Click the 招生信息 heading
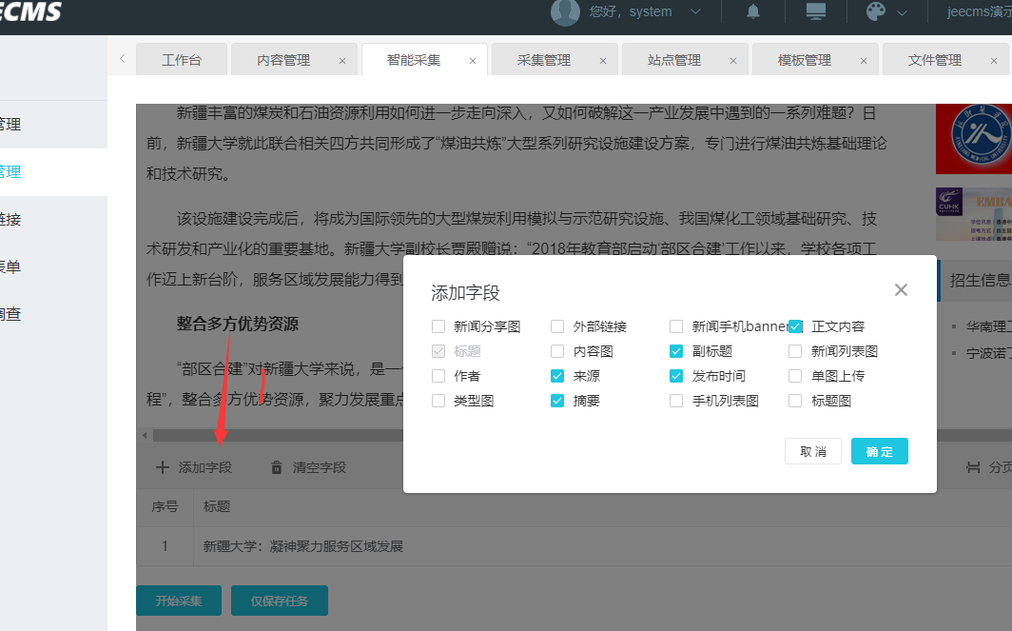 980,281
